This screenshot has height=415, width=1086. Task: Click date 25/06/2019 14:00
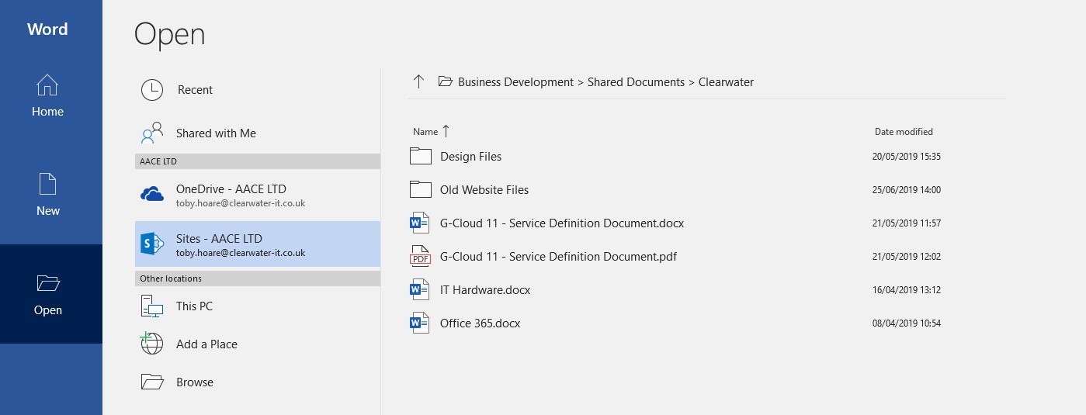tap(907, 190)
